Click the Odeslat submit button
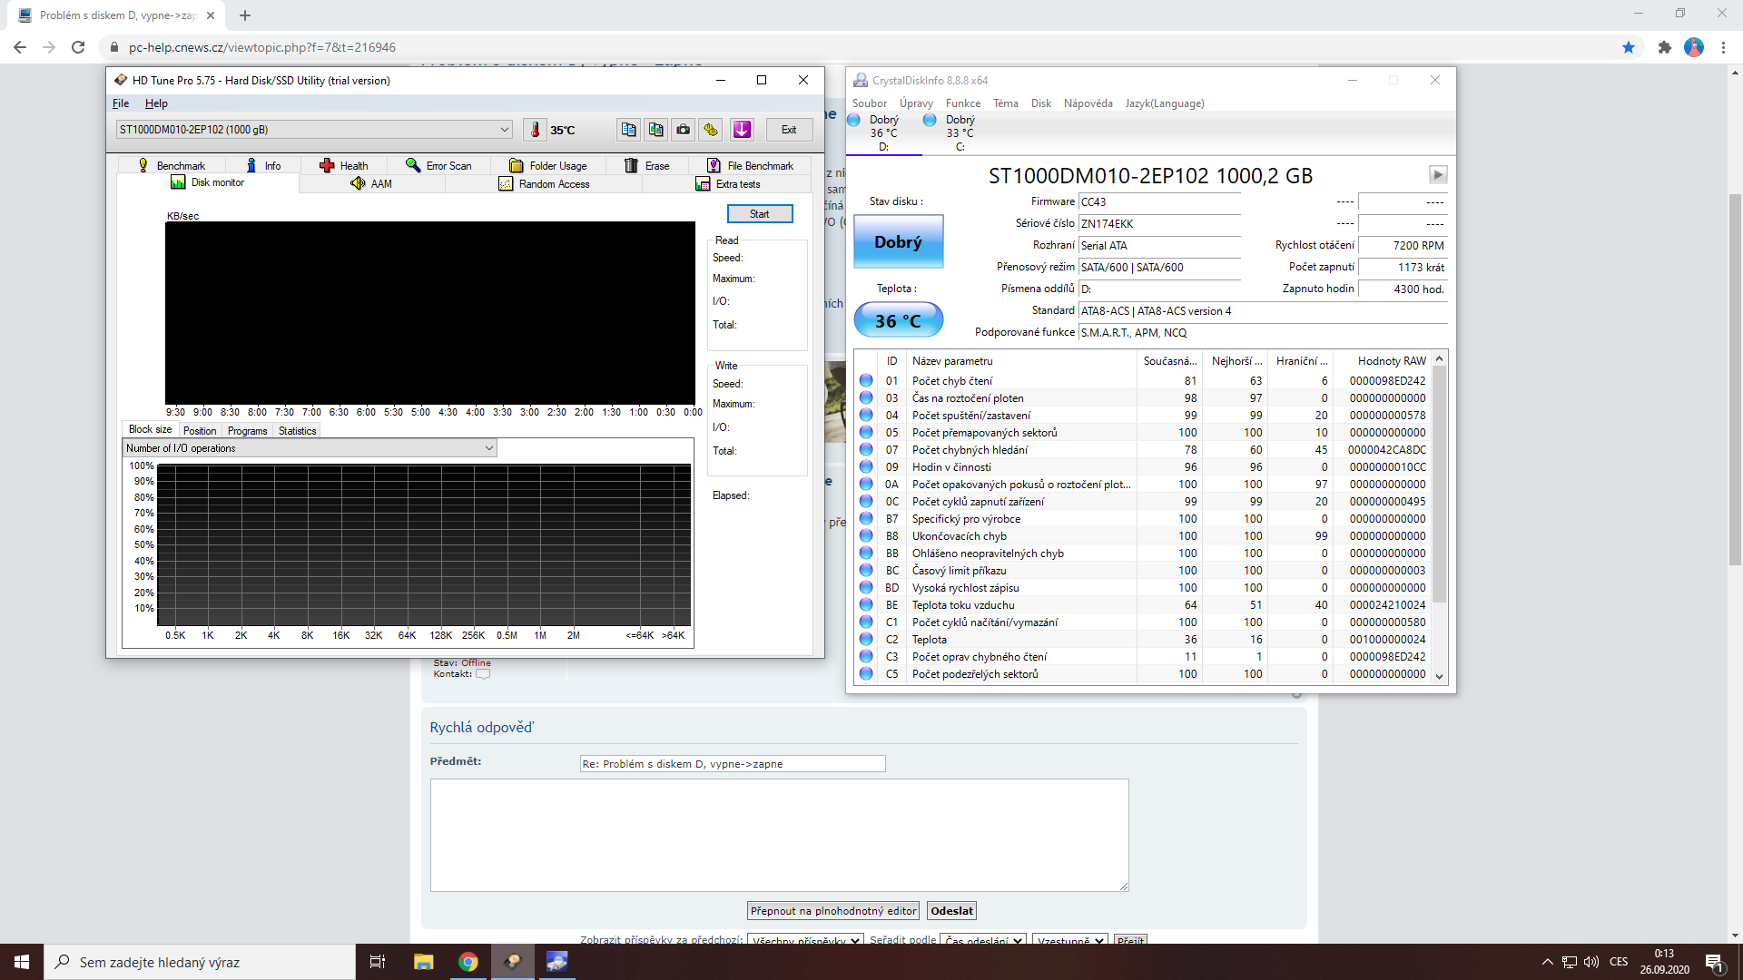 (x=951, y=911)
